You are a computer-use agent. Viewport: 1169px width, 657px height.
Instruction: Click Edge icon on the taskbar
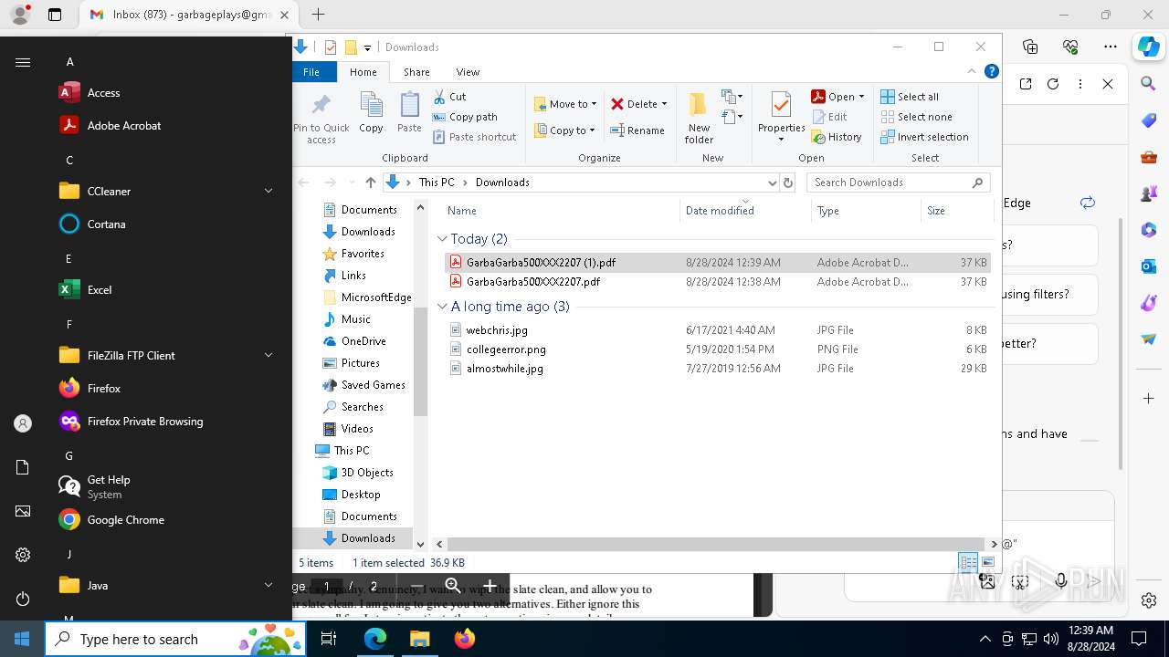(x=375, y=639)
